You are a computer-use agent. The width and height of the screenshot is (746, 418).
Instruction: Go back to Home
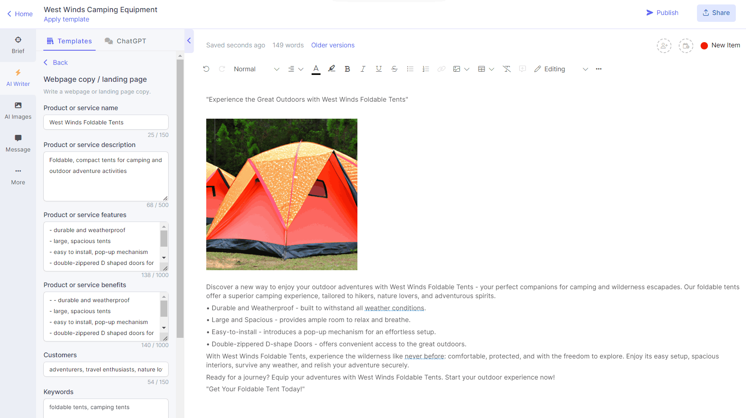coord(20,14)
